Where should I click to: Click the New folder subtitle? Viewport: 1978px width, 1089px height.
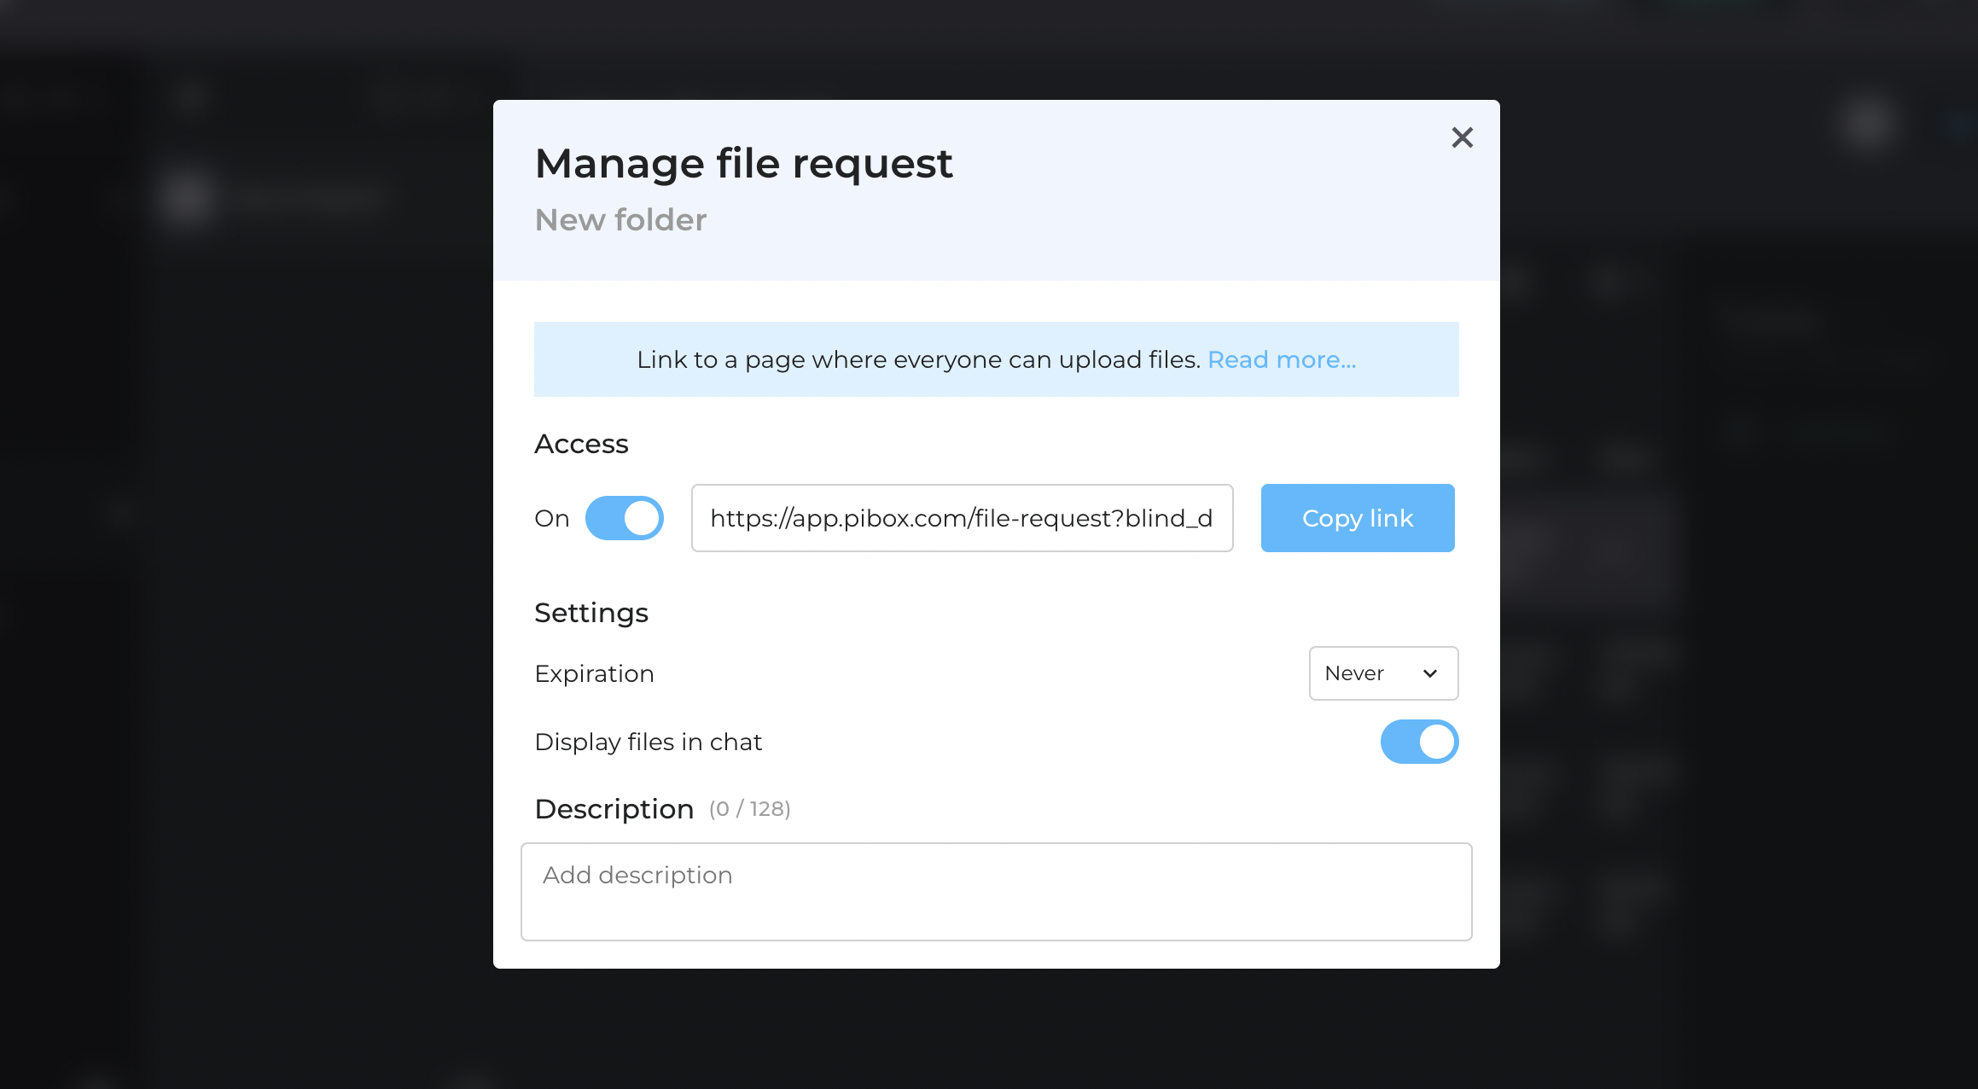tap(620, 220)
